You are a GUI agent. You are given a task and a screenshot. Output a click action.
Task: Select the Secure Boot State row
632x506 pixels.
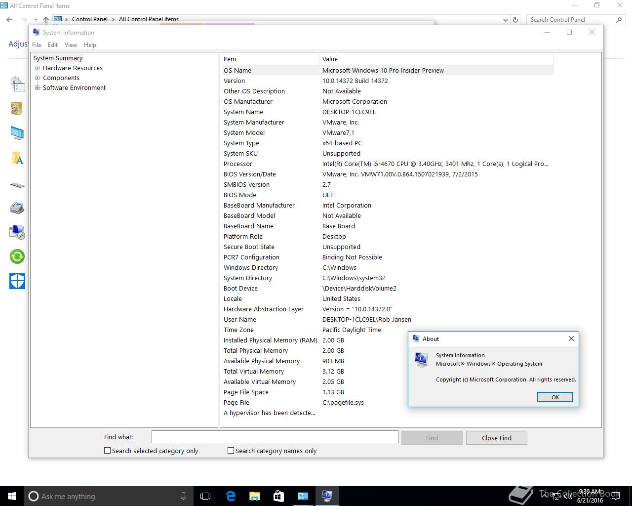(388, 247)
